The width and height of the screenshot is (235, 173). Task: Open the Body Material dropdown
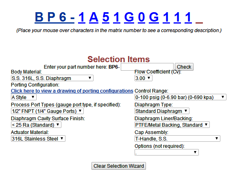point(52,78)
